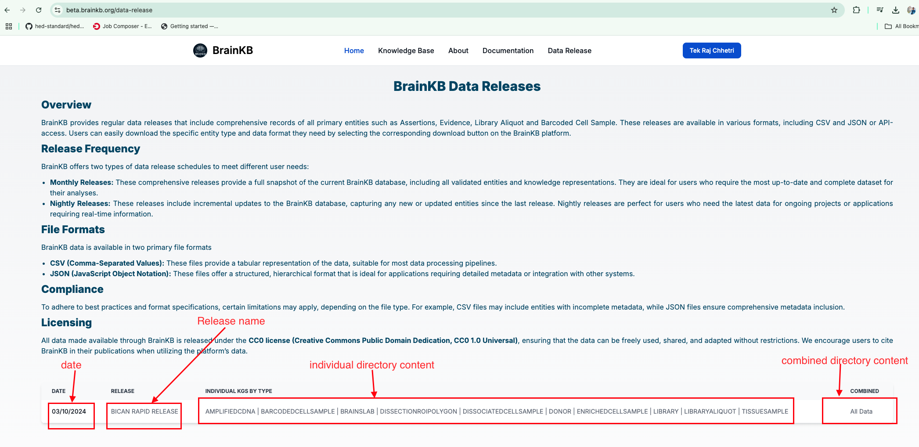Open the browser downloads icon
Screen dimensions: 919x447
click(x=896, y=10)
